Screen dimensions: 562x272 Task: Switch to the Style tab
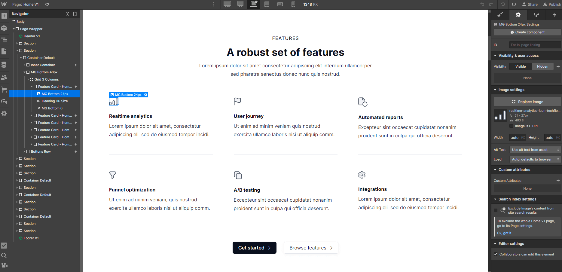click(x=500, y=14)
